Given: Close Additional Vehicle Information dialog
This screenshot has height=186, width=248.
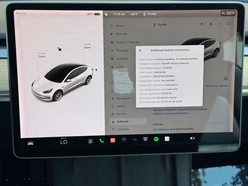Looking at the screenshot, I should tap(140, 51).
